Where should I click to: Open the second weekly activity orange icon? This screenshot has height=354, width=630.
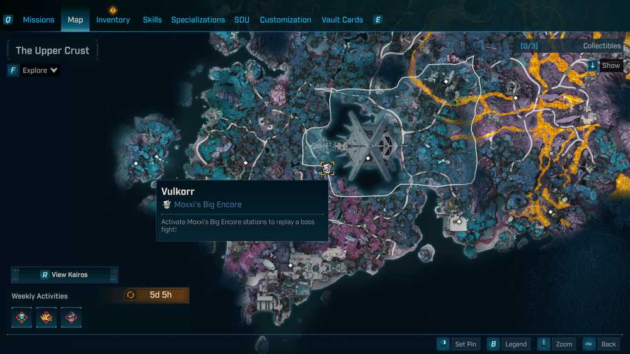click(46, 318)
